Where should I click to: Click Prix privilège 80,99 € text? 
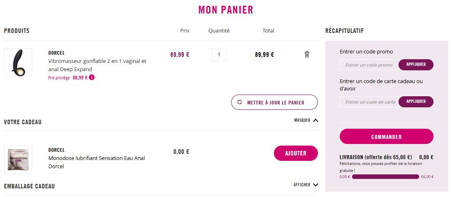pos(68,77)
